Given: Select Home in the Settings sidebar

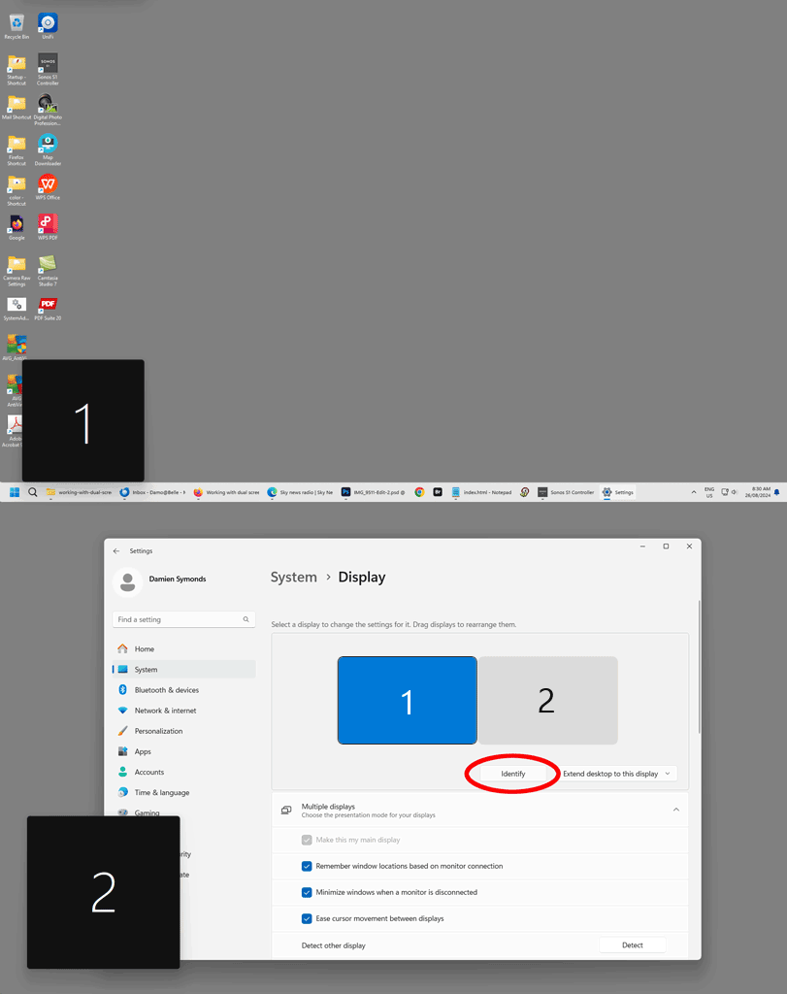Looking at the screenshot, I should 144,649.
